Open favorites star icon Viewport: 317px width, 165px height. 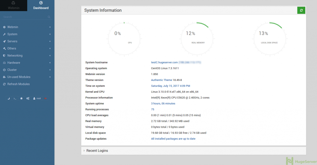21,98
